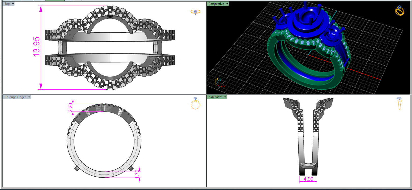The image size is (412, 190).
Task: Open the Perspective viewport dropdown arrow
Action: pyautogui.click(x=227, y=4)
